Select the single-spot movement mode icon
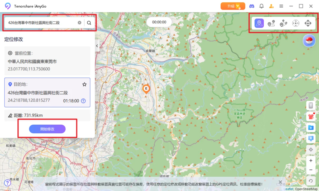Viewport: 319px width, 191px height. [271, 23]
